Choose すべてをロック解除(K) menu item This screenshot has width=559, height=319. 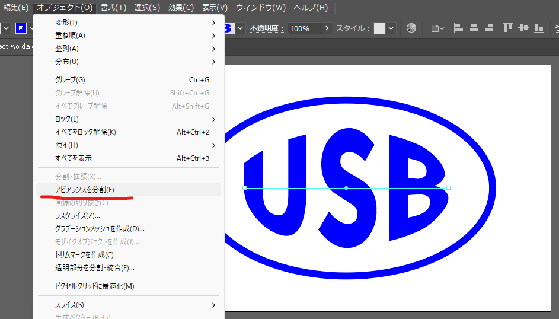pyautogui.click(x=129, y=132)
